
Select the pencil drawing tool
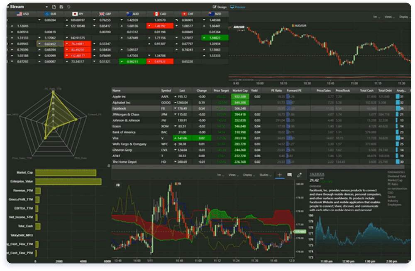click(299, 175)
